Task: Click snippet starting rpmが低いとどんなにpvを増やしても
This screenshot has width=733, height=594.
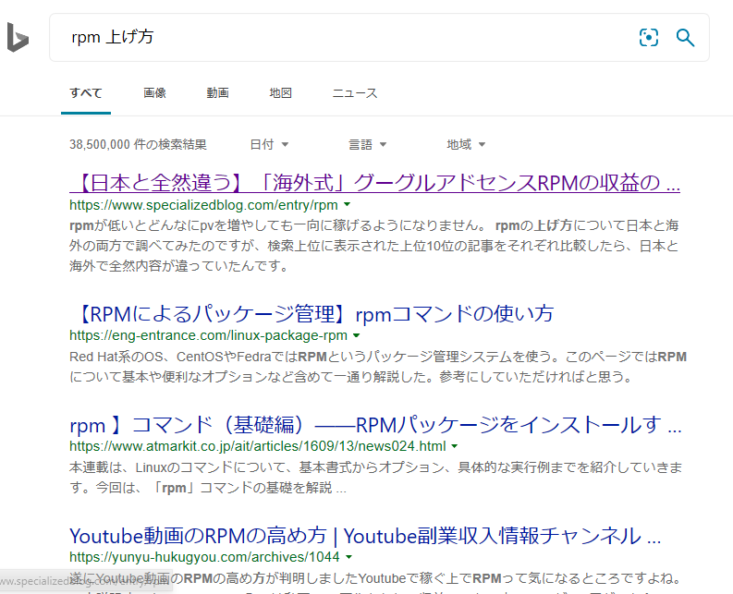Action: click(374, 246)
